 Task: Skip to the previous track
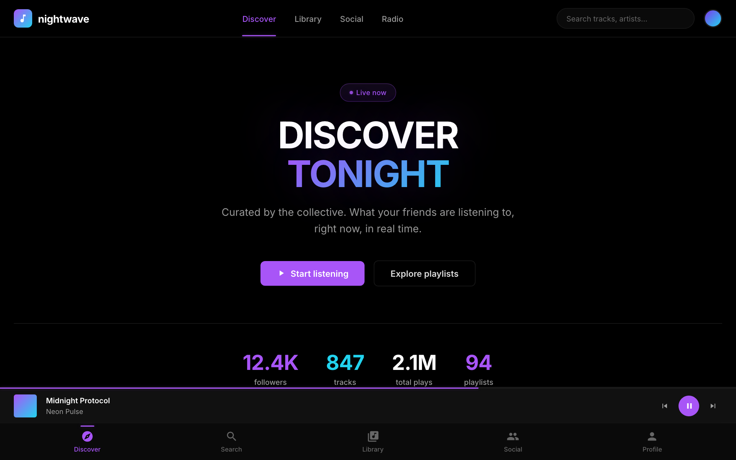tap(665, 406)
